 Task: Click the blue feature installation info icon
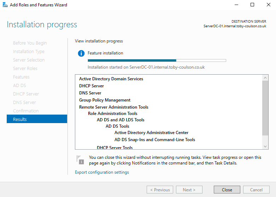coord(81,53)
